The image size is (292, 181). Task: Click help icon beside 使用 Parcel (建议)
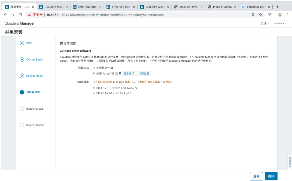(120, 73)
